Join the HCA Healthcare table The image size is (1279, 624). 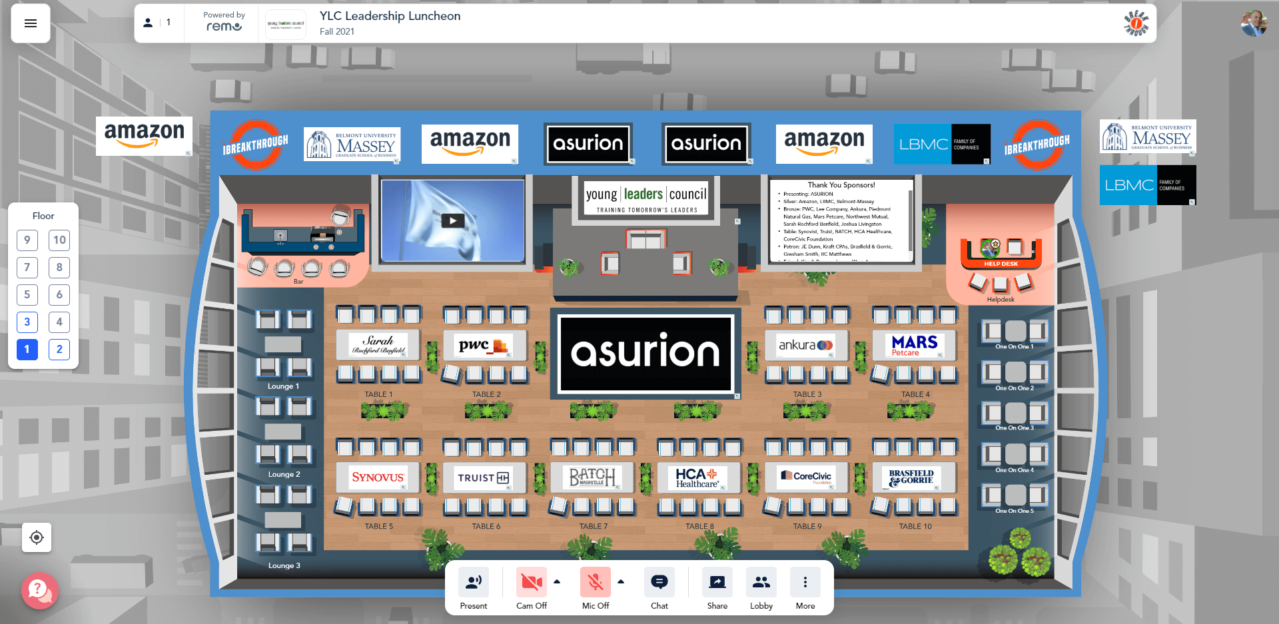coord(699,477)
